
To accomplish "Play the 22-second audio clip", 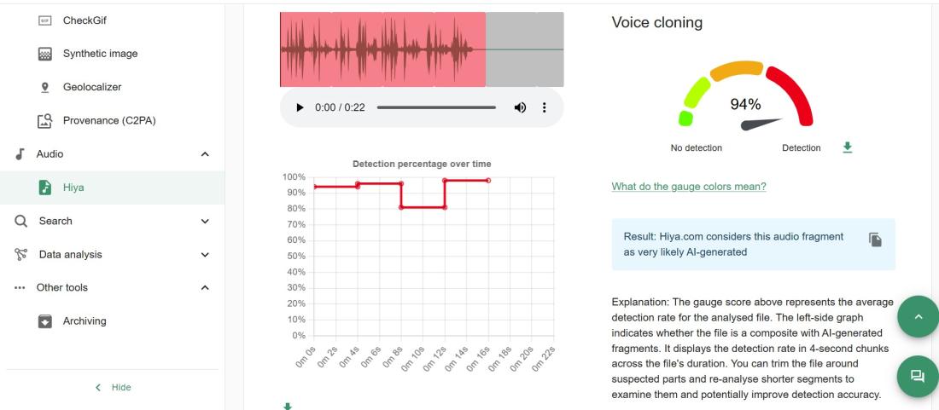I will (x=300, y=107).
